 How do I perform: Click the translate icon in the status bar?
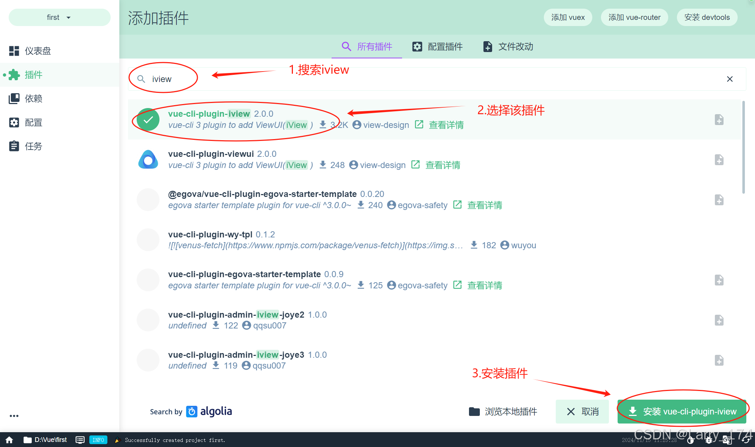click(x=727, y=440)
